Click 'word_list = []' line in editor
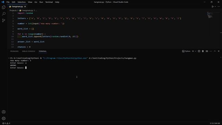Image resolution: width=222 pixels, height=125 pixels. [x=26, y=29]
